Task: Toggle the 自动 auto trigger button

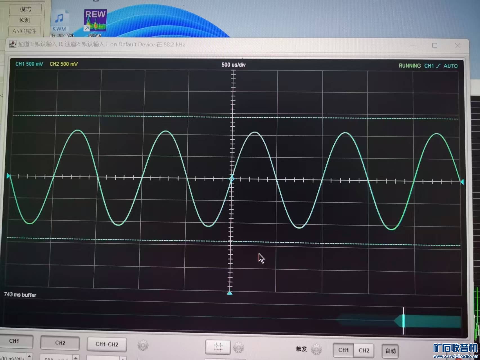Action: [390, 351]
